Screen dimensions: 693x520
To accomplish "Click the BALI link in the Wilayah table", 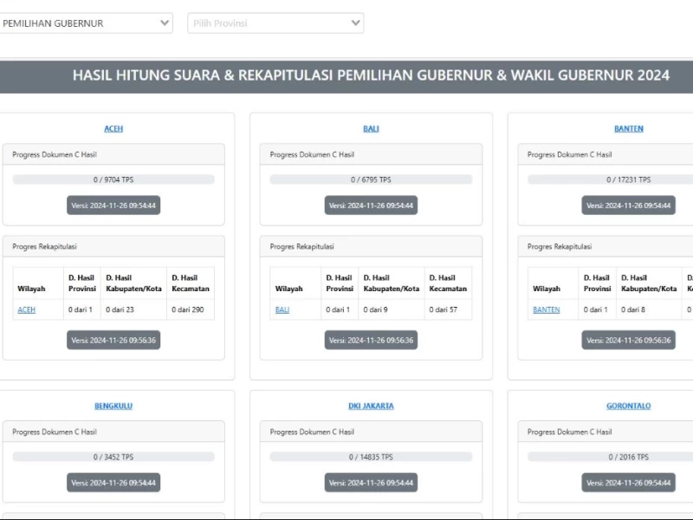I will [282, 309].
